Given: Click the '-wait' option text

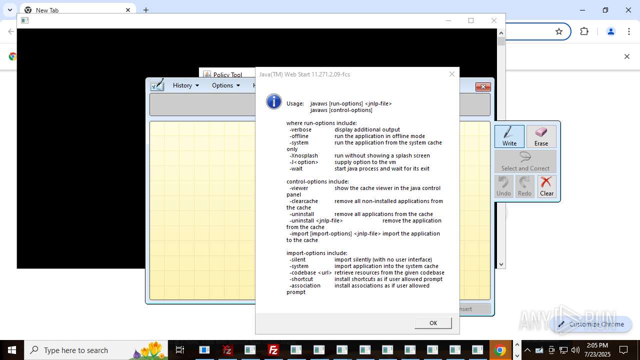Looking at the screenshot, I should pos(296,168).
